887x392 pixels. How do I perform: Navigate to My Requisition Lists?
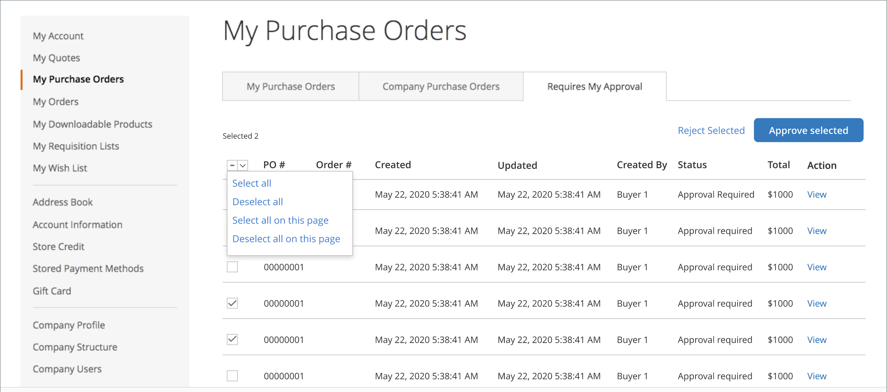click(x=76, y=146)
